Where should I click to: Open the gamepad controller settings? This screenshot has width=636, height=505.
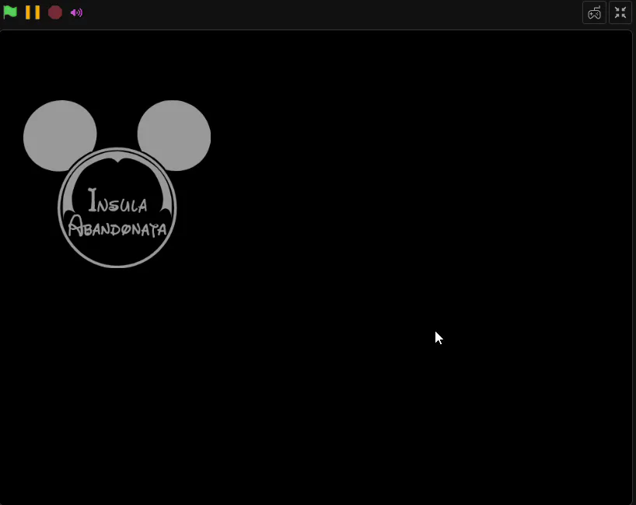pos(594,12)
